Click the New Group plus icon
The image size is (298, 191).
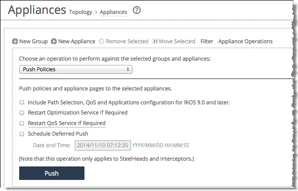tap(15, 41)
